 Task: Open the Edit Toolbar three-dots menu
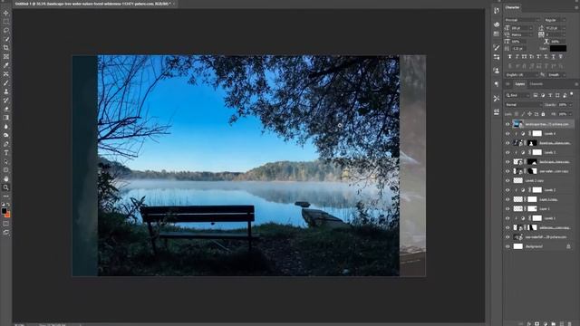(x=6, y=197)
